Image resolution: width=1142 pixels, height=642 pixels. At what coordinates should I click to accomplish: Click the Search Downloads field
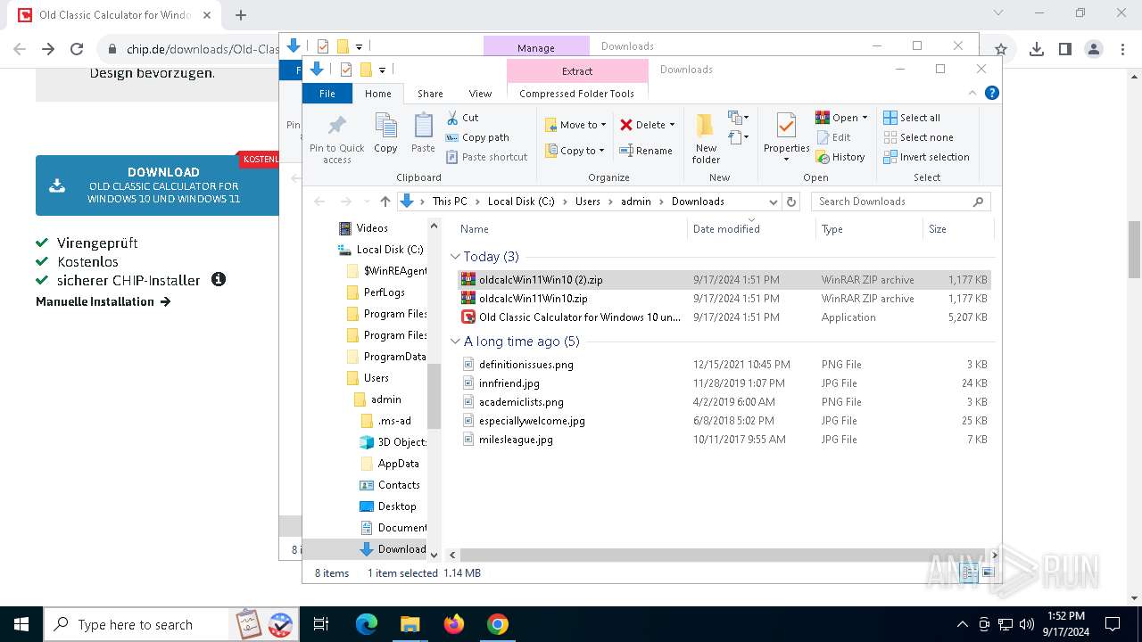pos(901,202)
